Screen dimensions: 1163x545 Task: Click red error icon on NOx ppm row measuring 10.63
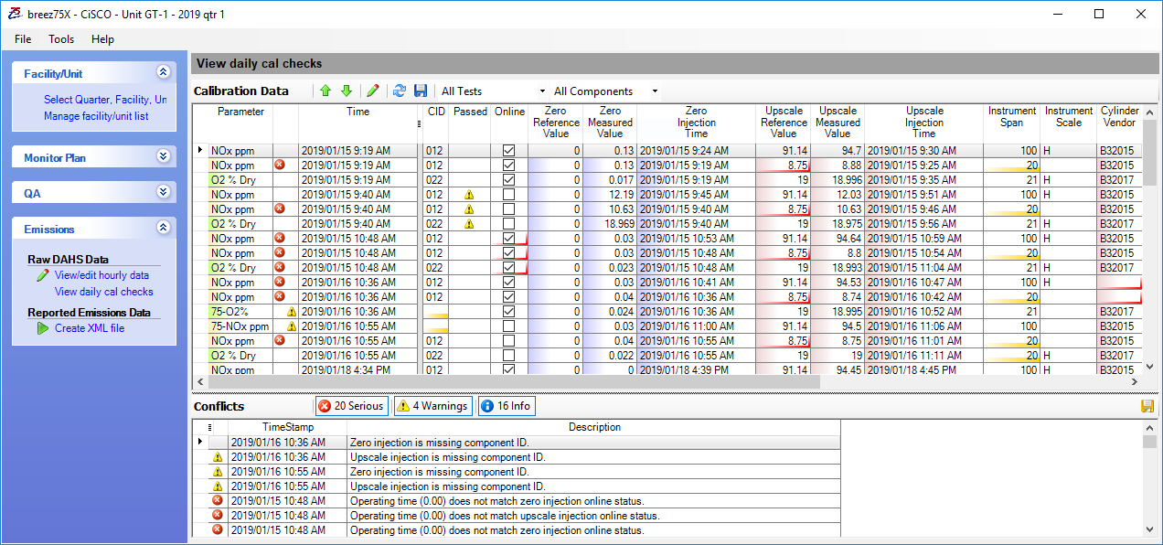coord(280,208)
